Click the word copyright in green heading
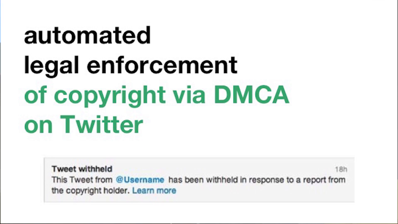 pos(110,96)
